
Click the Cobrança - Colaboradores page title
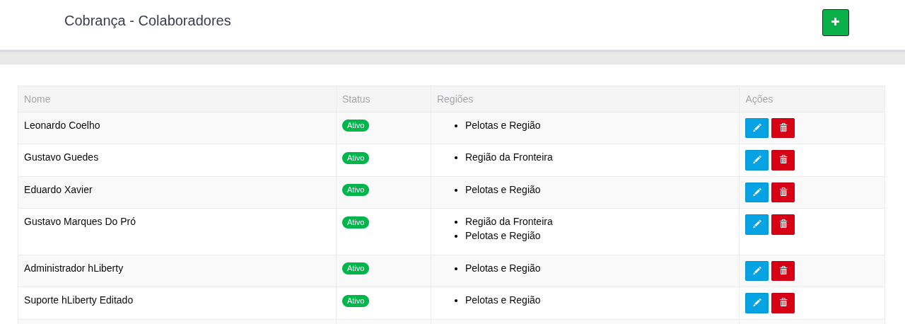(147, 21)
